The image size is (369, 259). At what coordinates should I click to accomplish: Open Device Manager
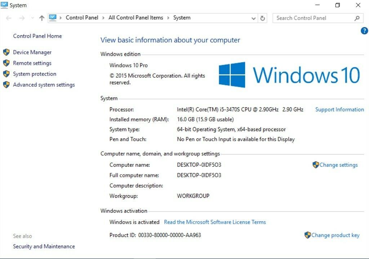[32, 52]
